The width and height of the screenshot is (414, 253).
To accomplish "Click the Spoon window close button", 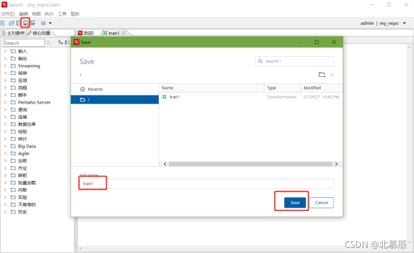I will (406, 5).
